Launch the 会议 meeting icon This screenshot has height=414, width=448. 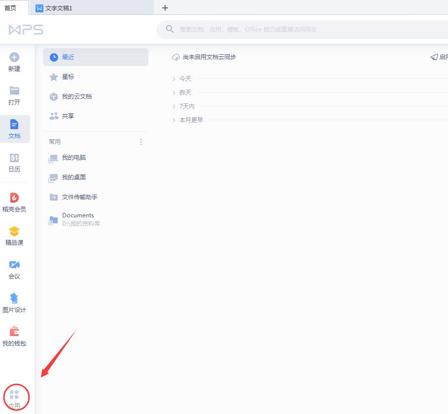pos(14,265)
